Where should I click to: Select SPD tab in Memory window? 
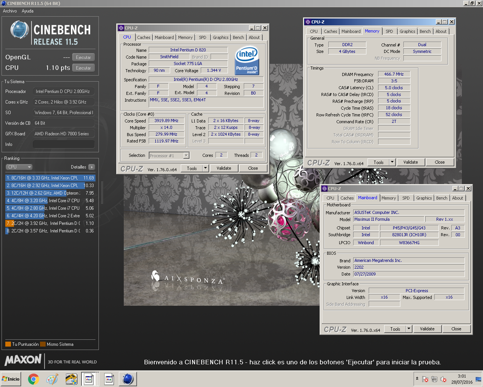point(389,31)
